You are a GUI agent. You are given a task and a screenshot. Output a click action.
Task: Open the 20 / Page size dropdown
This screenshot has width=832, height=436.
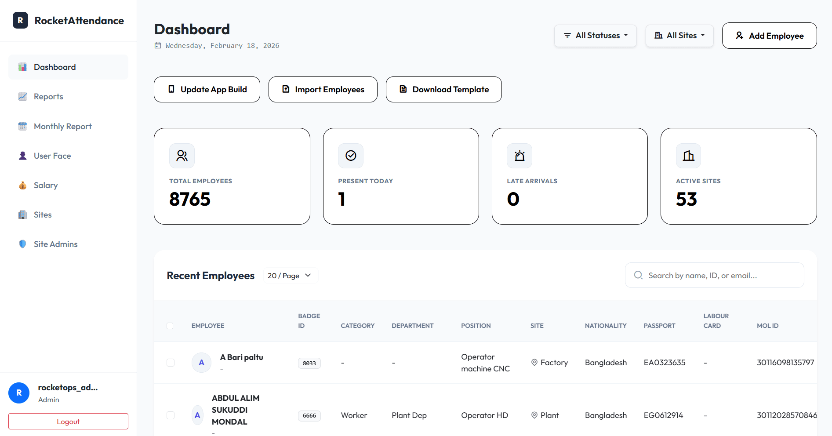(290, 276)
